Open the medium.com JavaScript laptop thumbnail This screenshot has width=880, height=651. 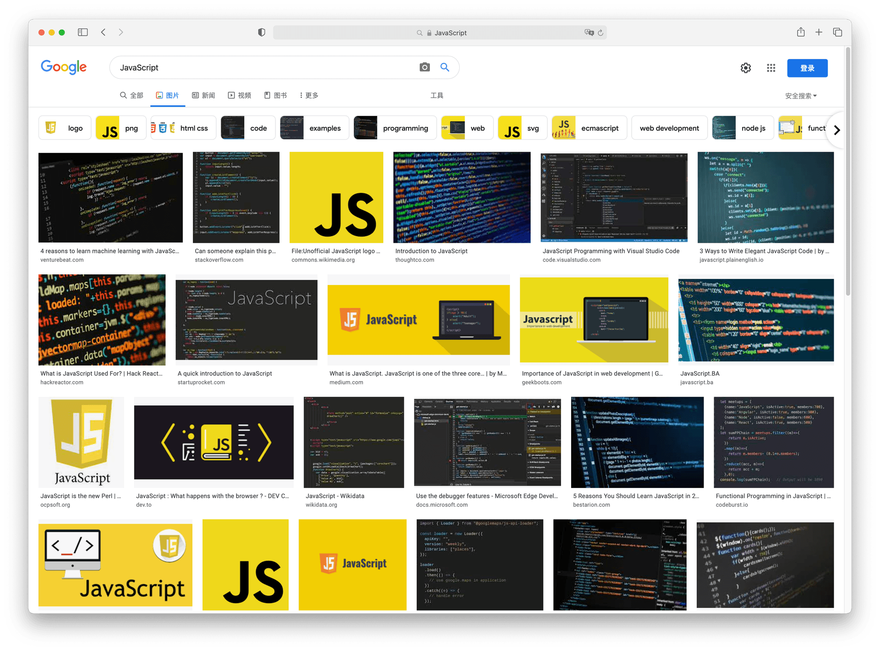coord(418,320)
